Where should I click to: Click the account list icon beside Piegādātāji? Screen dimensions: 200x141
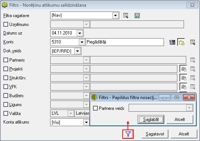tap(172, 42)
